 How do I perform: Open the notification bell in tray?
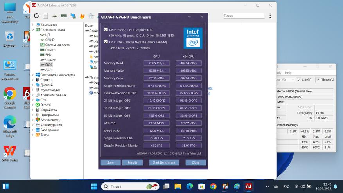tap(335, 186)
